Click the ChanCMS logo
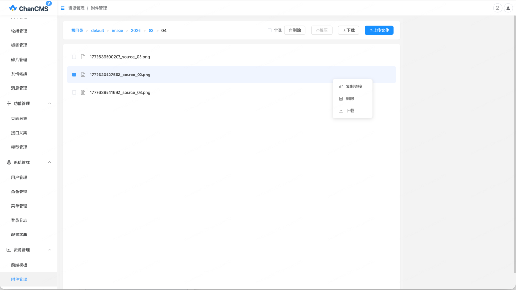Image resolution: width=516 pixels, height=290 pixels. [x=29, y=8]
